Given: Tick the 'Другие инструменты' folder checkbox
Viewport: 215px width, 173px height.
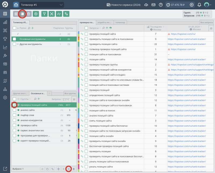Looking at the screenshot, I should 15,44.
